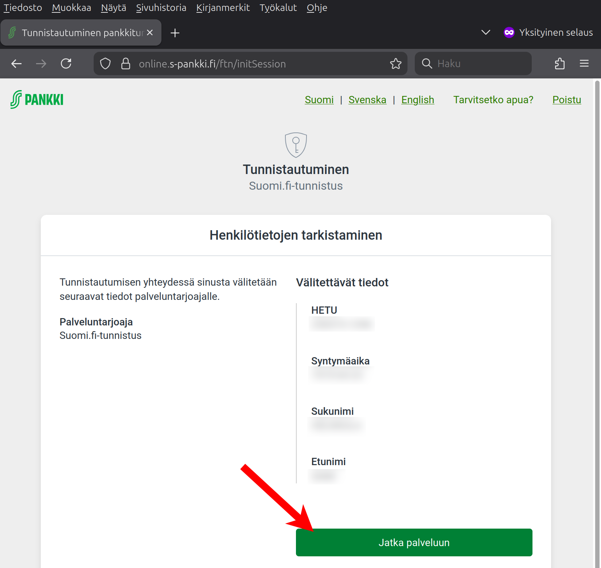The height and width of the screenshot is (568, 601).
Task: Open the Tiedosto menu
Action: point(23,8)
